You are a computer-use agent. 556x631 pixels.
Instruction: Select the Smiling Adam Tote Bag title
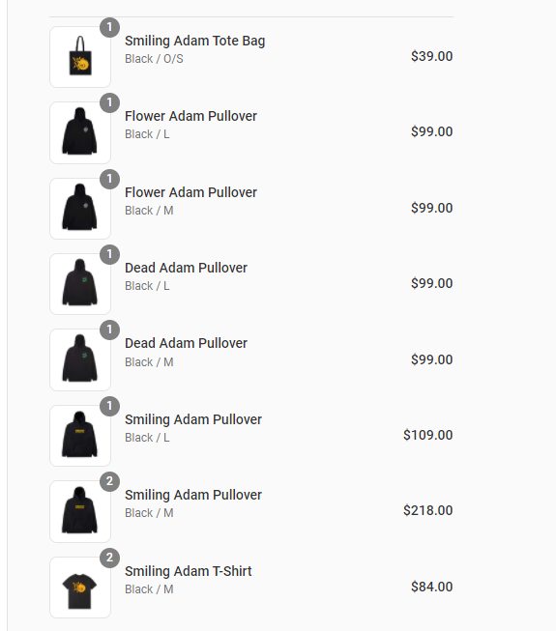tap(195, 41)
